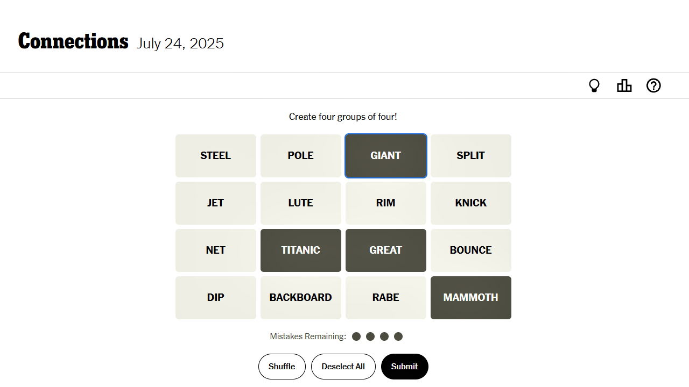Select the BACKBOARD tile
689x387 pixels.
300,297
